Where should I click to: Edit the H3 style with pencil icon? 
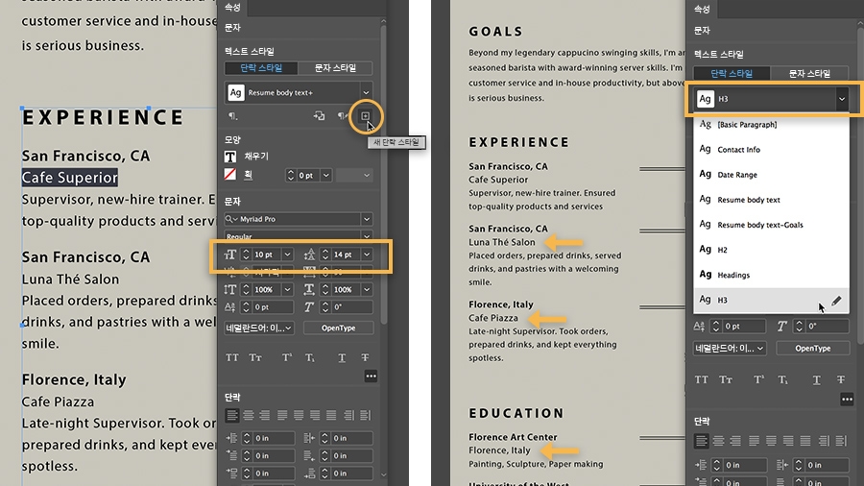(x=836, y=301)
